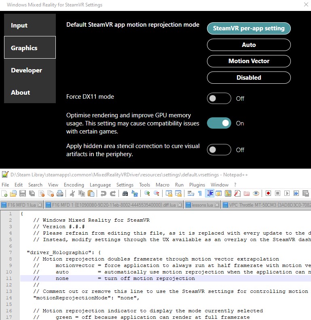Start macro recording with red dot icon
311x320 pixels.
268,193
